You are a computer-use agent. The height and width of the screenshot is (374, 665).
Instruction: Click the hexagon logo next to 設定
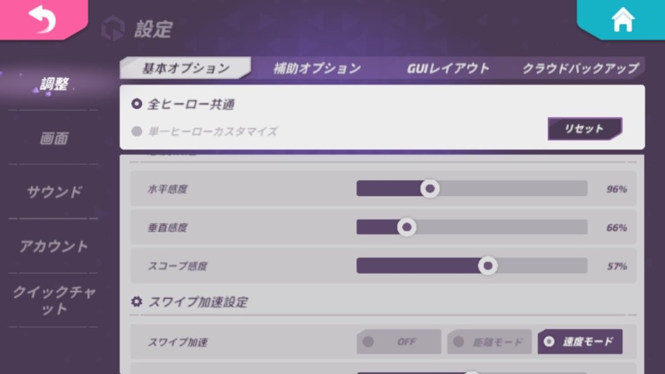point(113,28)
